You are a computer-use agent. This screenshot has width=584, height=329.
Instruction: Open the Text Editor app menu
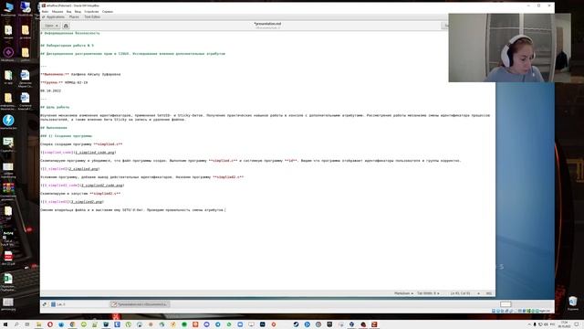point(92,16)
